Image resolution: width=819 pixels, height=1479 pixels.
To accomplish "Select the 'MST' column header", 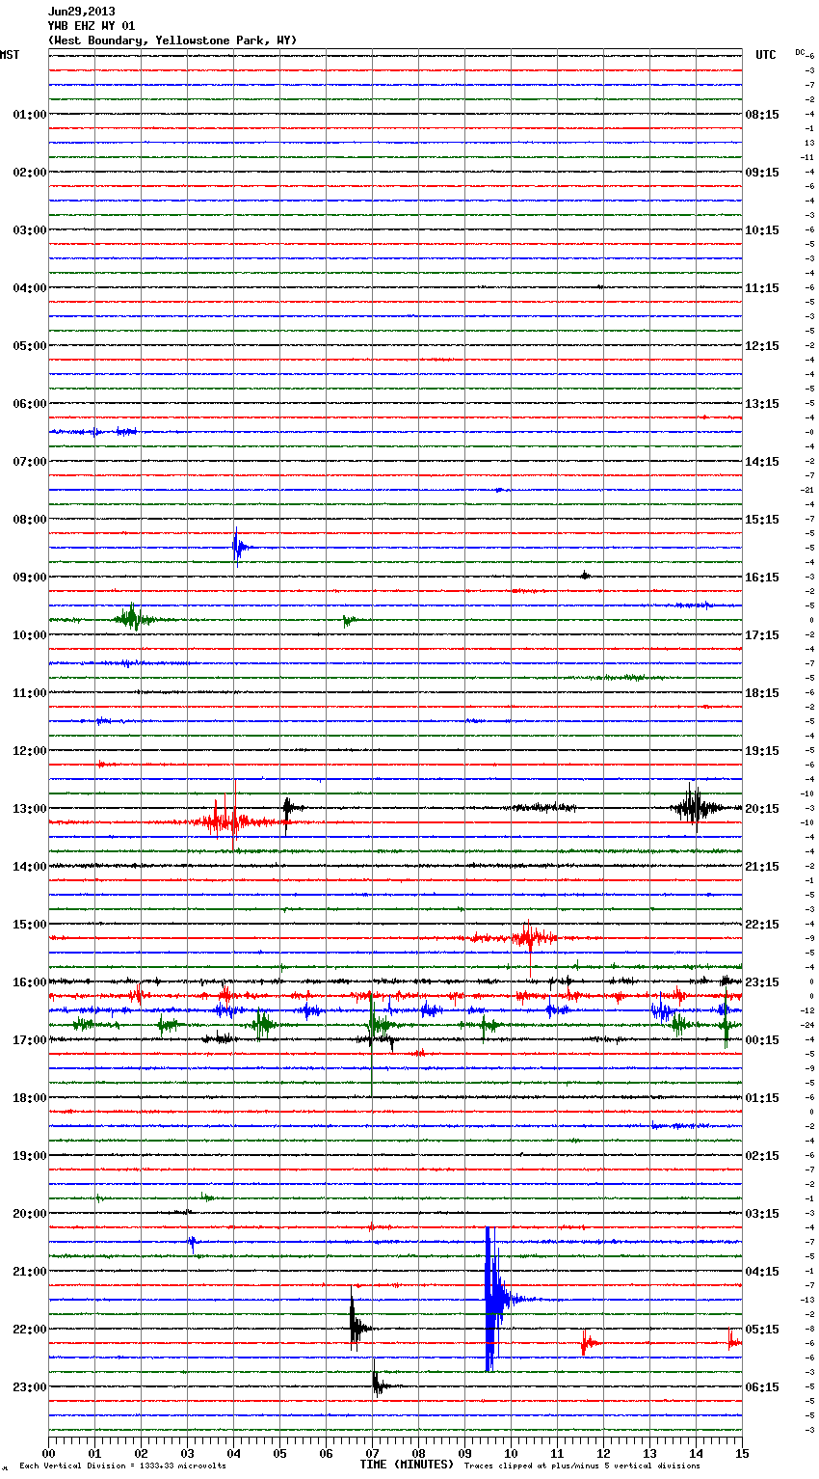I will pyautogui.click(x=10, y=55).
